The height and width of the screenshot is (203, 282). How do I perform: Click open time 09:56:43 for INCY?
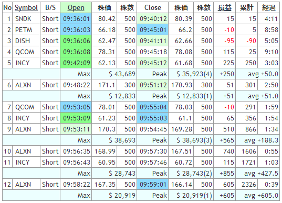[x=76, y=163]
